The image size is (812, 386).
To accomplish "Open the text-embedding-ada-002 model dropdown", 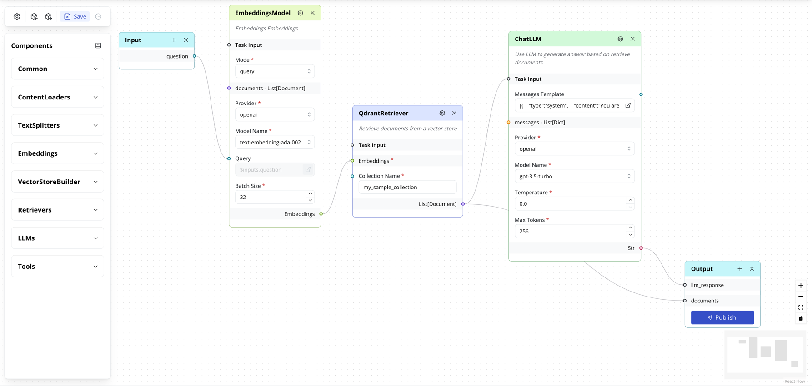I will pos(275,142).
